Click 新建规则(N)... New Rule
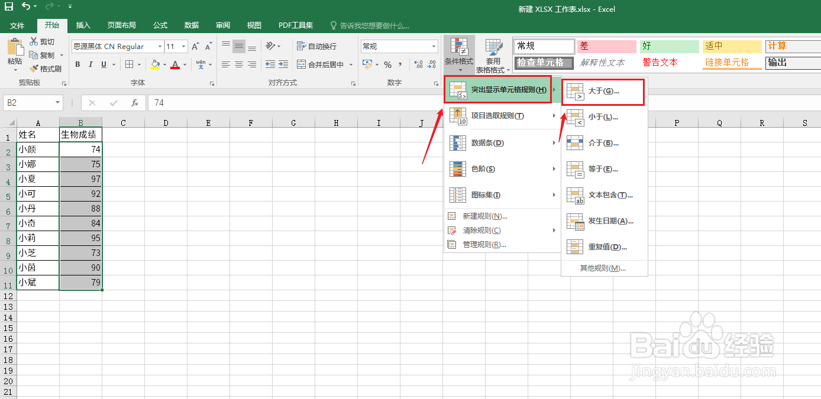 tap(502, 216)
